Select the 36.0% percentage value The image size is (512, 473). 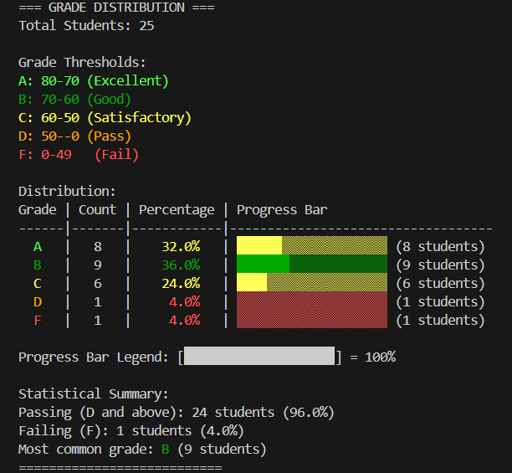[x=181, y=265]
